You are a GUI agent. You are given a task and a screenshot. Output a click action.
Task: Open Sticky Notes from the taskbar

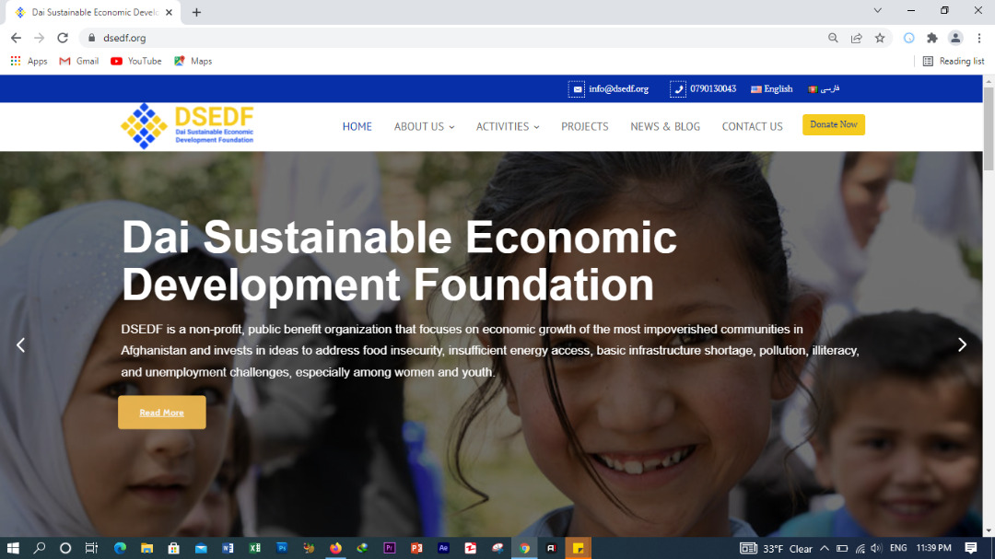click(x=578, y=548)
